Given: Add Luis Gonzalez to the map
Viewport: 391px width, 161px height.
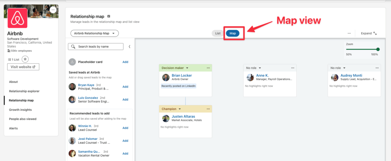Looking at the screenshot, I should click(x=125, y=99).
